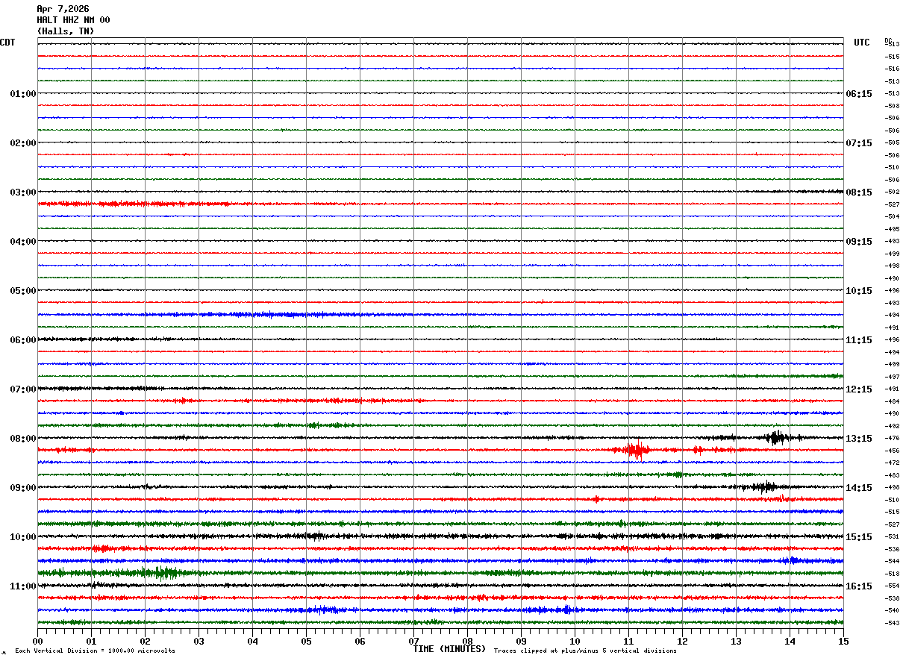Viewport: 903px width, 661px height.
Task: Click the CDT timezone label
Action: (7, 43)
